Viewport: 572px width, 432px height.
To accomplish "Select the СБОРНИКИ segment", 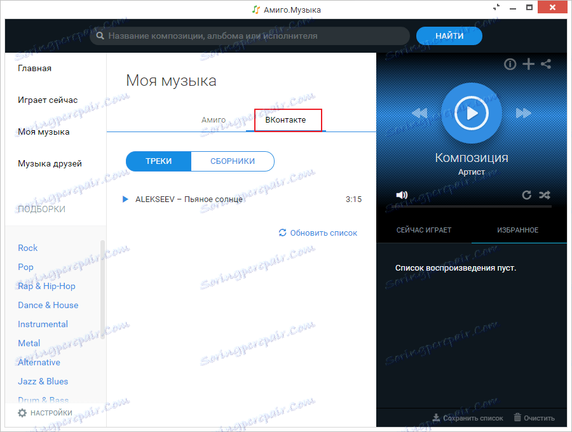I will pyautogui.click(x=233, y=161).
